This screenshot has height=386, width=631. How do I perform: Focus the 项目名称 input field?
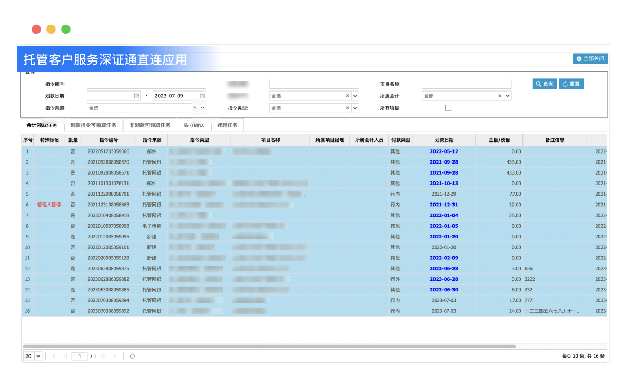[x=467, y=84]
